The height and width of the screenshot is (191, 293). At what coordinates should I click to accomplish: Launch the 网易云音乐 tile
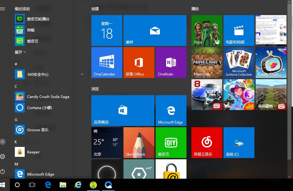point(207,142)
